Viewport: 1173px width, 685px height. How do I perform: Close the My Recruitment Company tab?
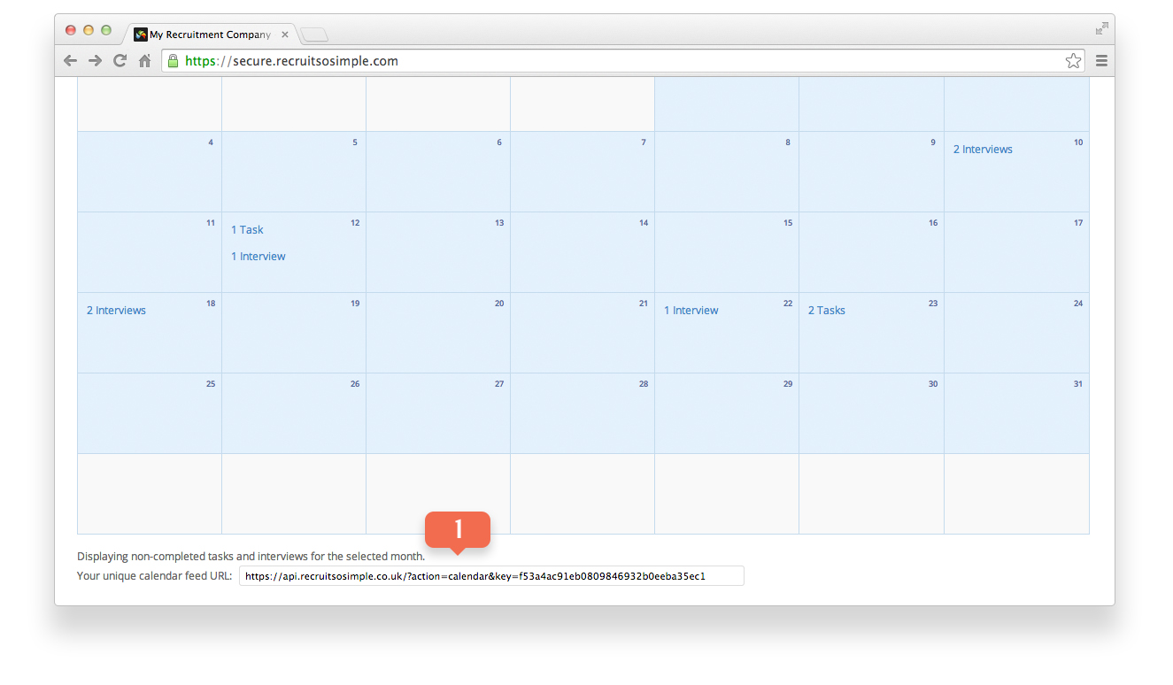(285, 35)
